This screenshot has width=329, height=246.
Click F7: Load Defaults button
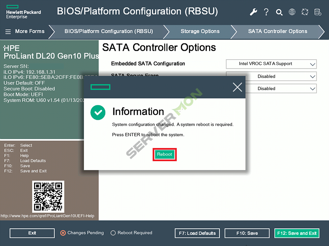pyautogui.click(x=197, y=233)
